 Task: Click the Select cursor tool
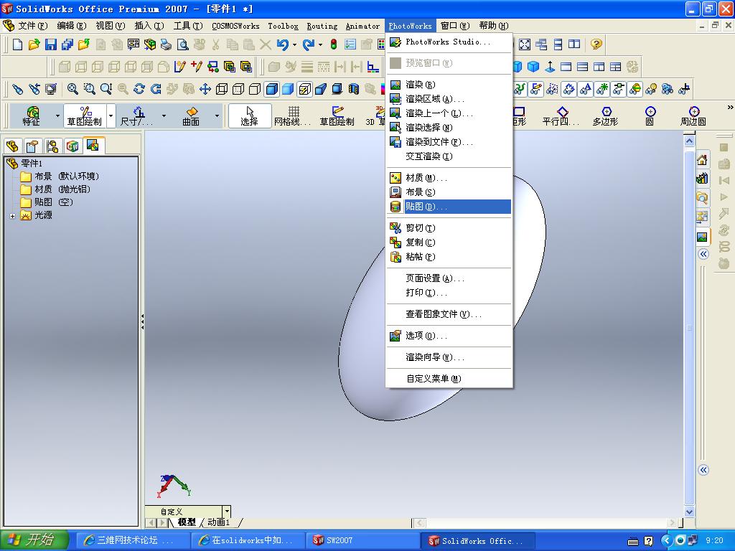coord(249,116)
